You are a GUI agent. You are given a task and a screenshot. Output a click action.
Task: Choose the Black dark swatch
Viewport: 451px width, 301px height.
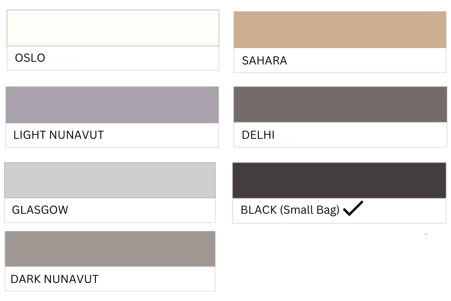(x=339, y=180)
